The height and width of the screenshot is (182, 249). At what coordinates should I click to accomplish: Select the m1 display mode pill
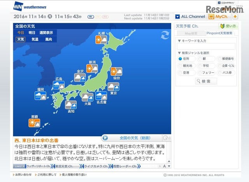coord(91,17)
